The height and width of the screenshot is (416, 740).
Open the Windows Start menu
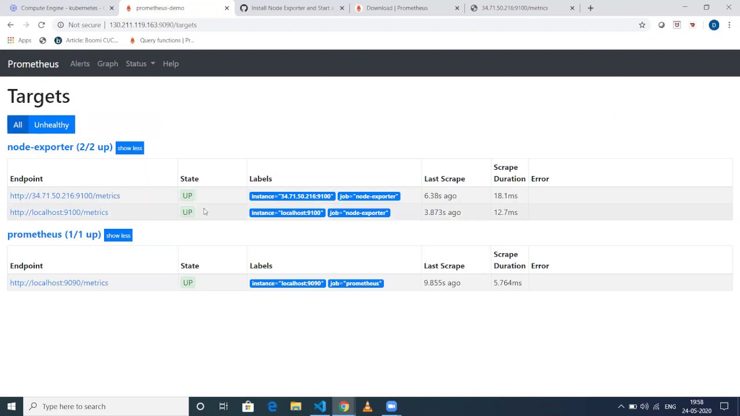pyautogui.click(x=11, y=406)
